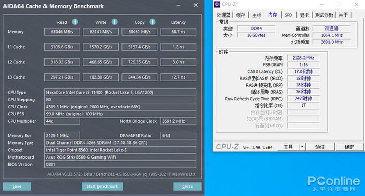365x196 pixels.
Task: Click L3 Cache Write value 182.80 GB/s
Action: click(101, 77)
